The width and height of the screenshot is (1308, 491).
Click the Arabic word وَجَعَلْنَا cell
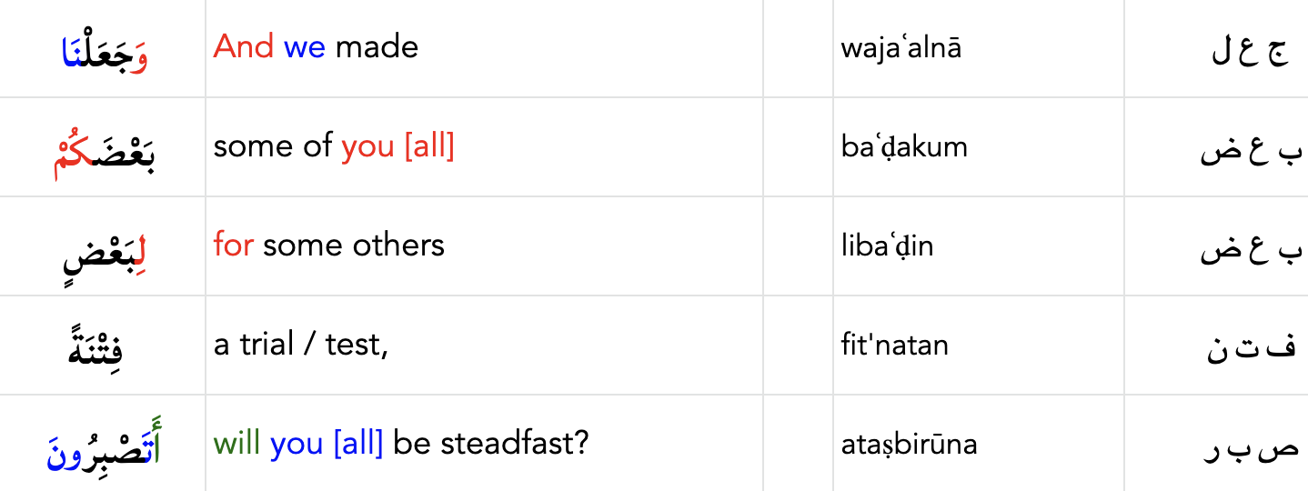click(104, 51)
